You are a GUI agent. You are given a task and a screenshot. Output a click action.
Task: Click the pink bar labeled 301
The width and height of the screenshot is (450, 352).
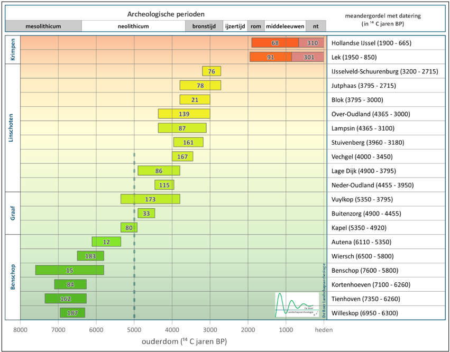point(308,57)
